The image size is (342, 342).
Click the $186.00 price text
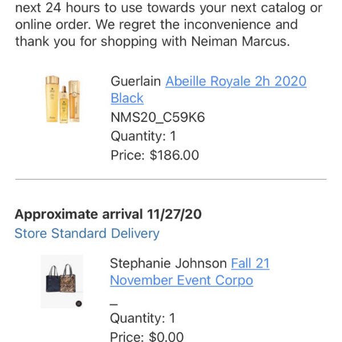pyautogui.click(x=174, y=155)
